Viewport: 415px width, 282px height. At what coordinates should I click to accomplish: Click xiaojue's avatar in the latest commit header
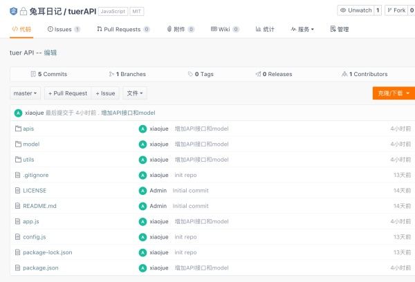tap(18, 113)
